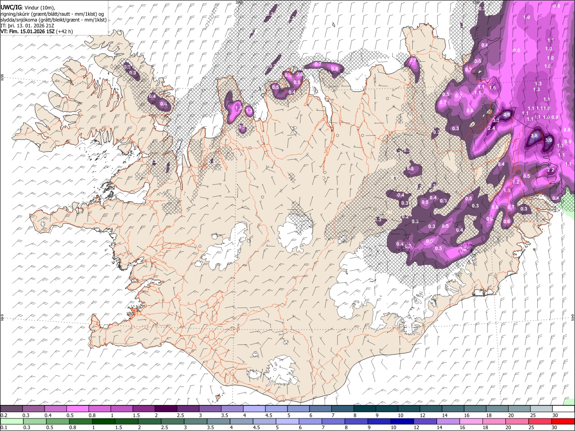This screenshot has width=575, height=431.
Task: Select the 'IT: þri. 13. 01. 2026 21Z' line
Action: 28,26
